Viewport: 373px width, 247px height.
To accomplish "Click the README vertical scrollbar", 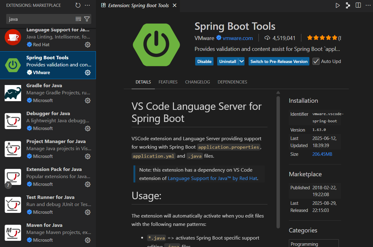I will [278, 161].
